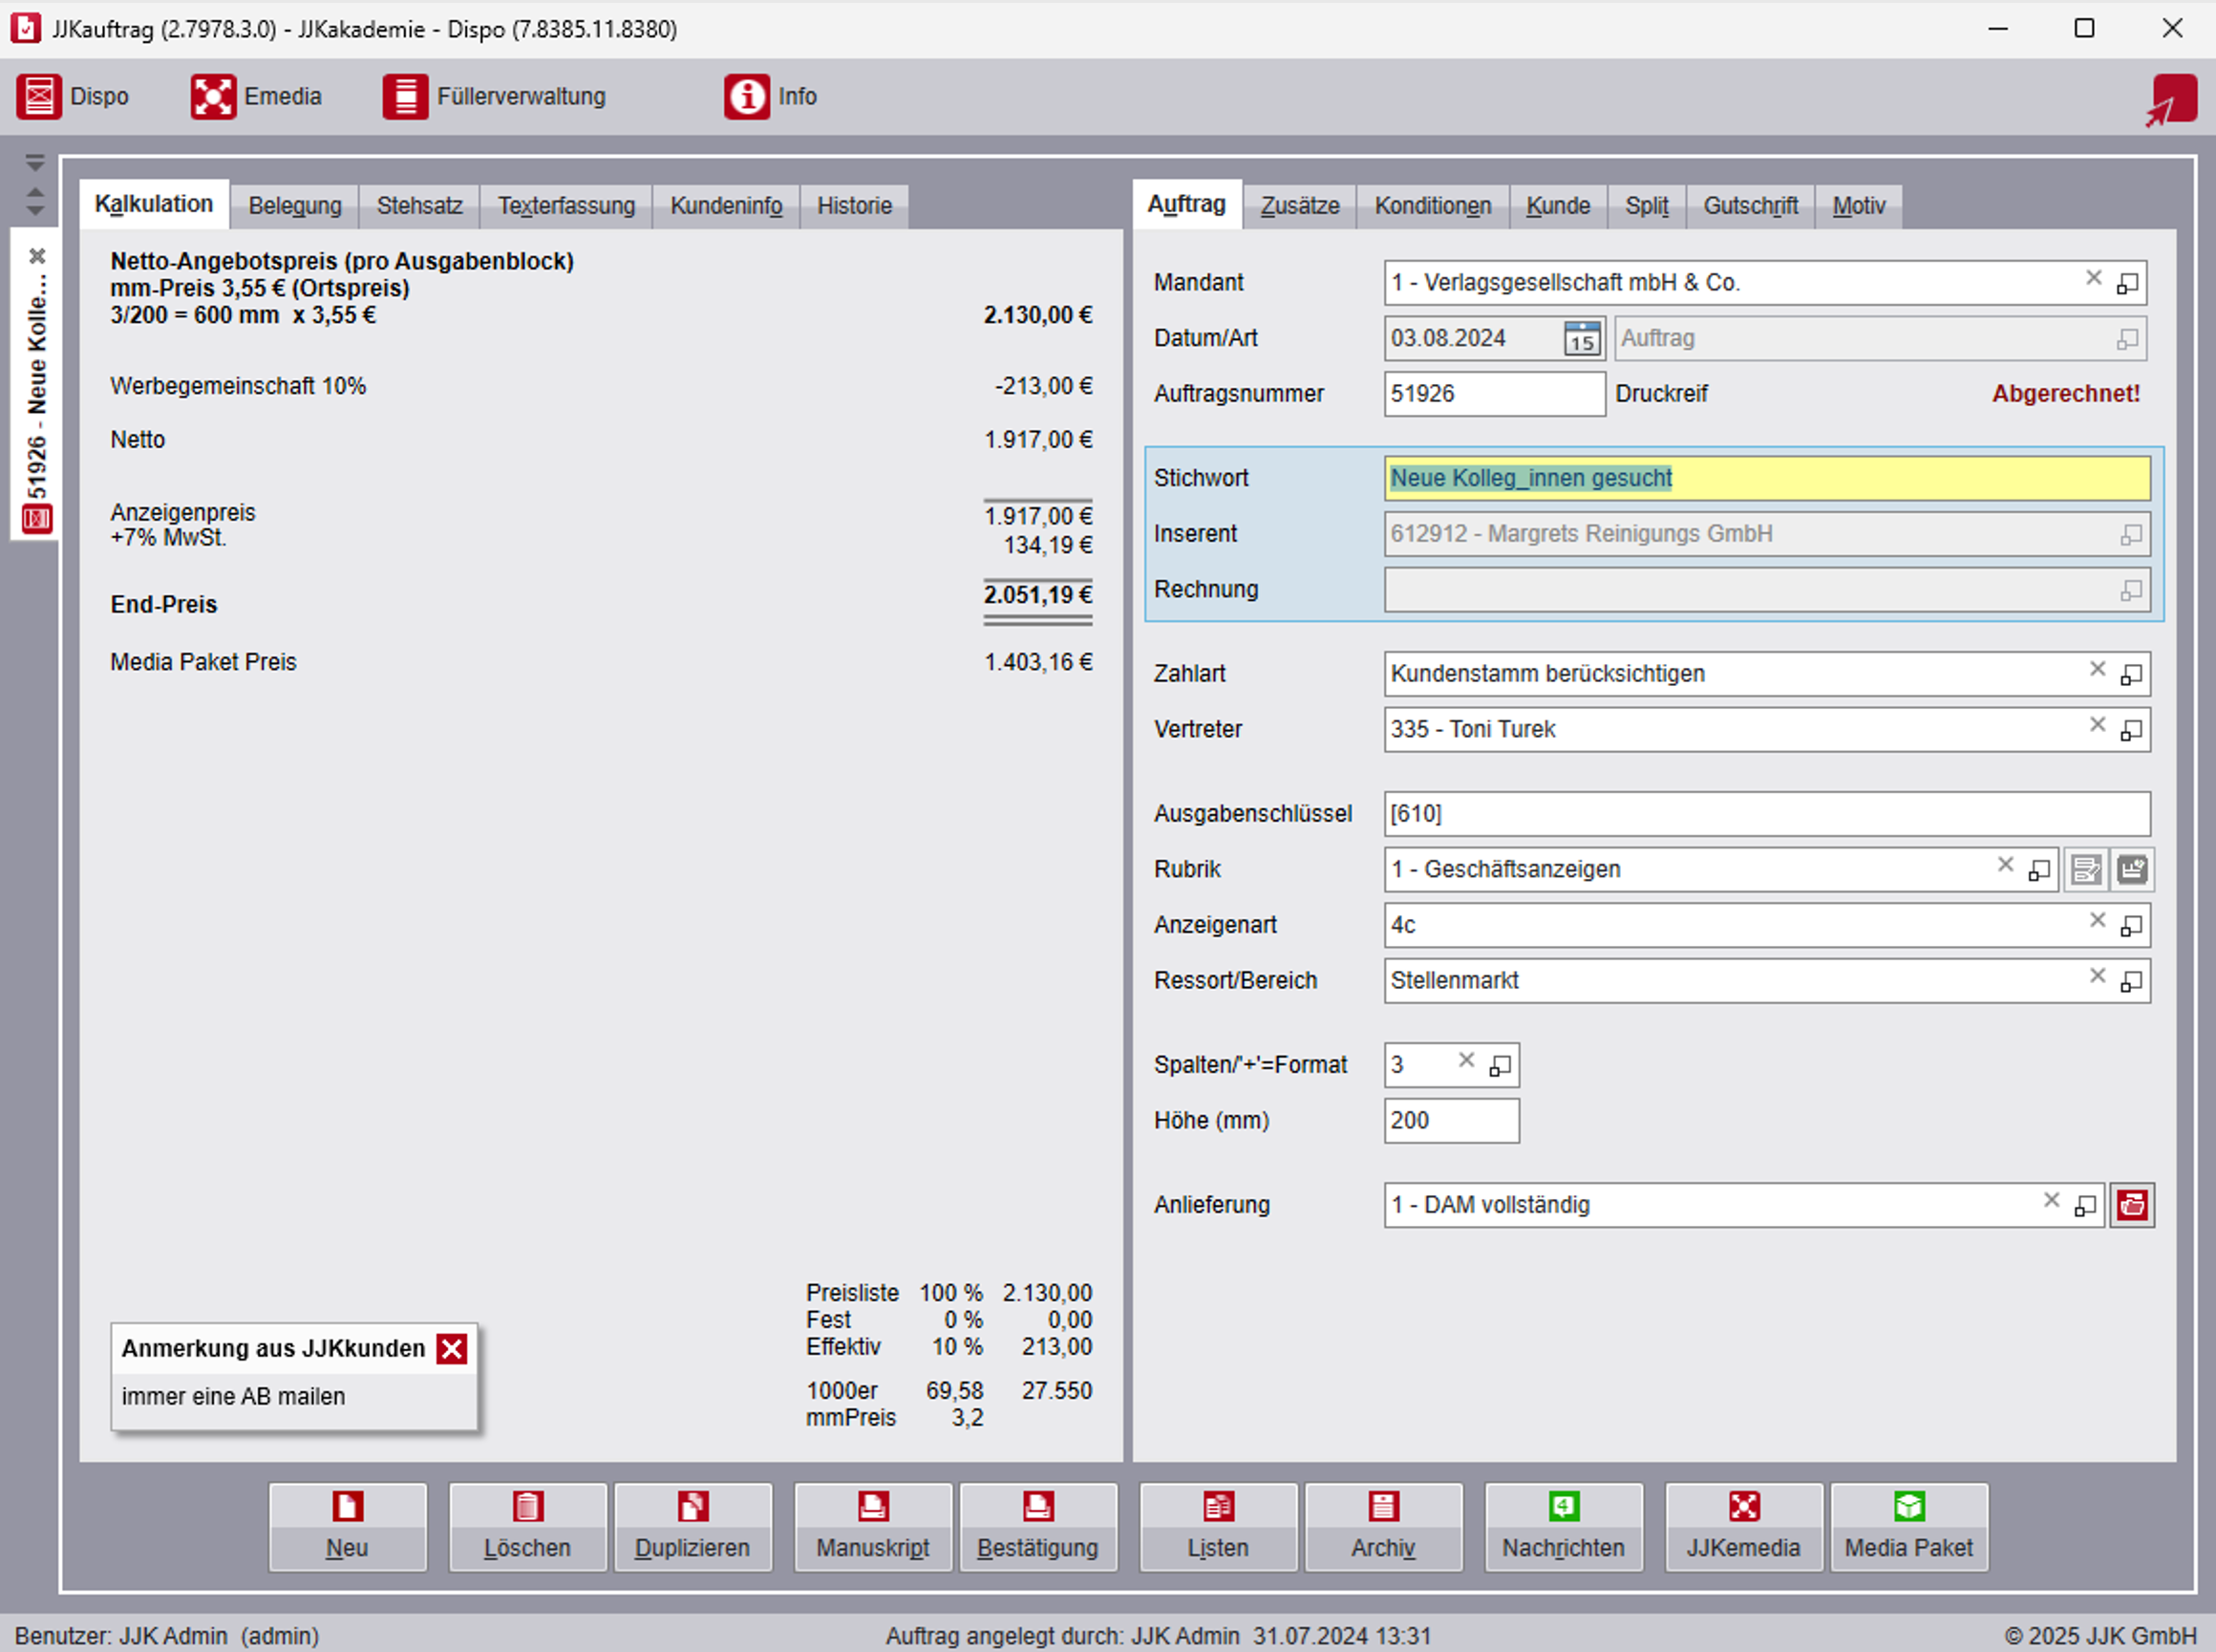Open the Zahlart selection popup
Screen dimensions: 2216x1652
tap(2131, 675)
